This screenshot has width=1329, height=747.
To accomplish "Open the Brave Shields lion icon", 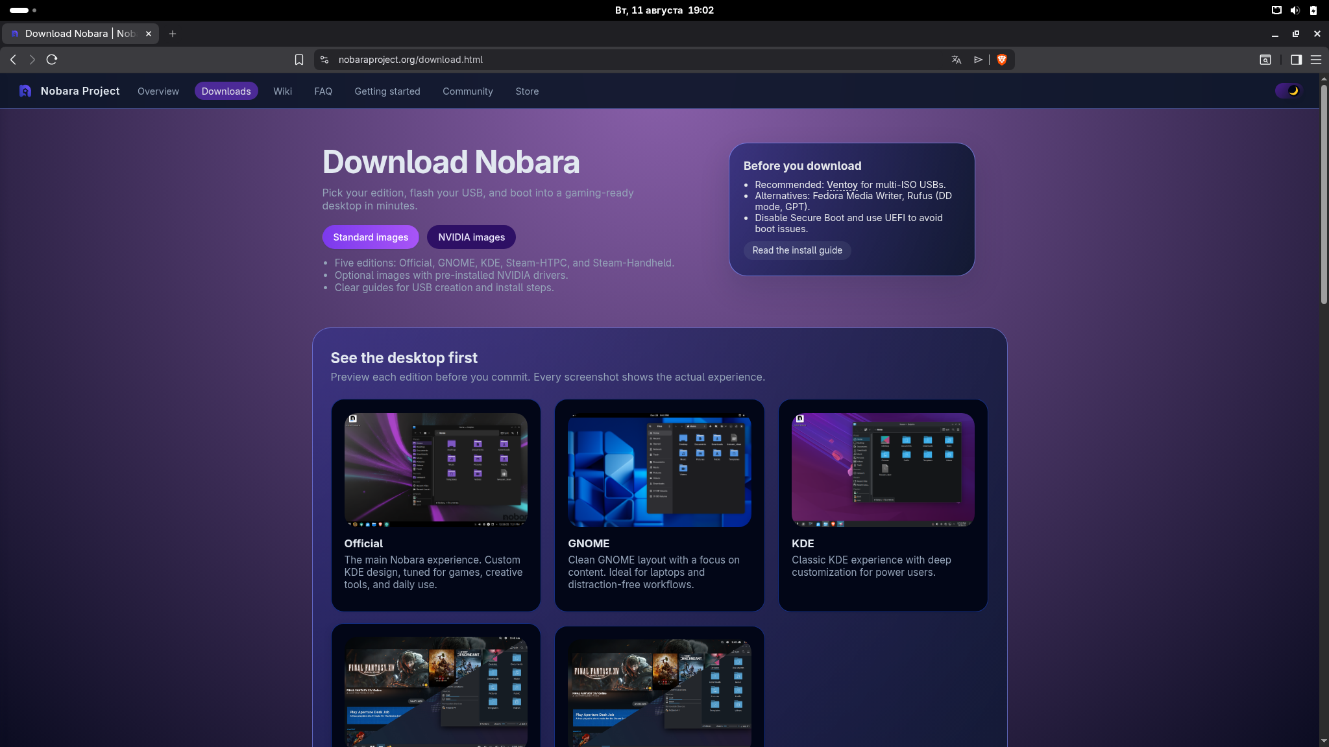I will point(1002,60).
